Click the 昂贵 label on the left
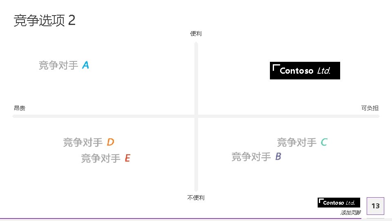Screen dimensions: 392x221 20,108
